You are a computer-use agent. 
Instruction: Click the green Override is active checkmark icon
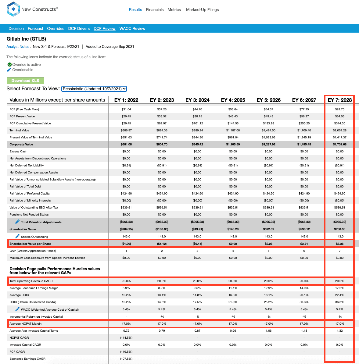click(x=9, y=65)
